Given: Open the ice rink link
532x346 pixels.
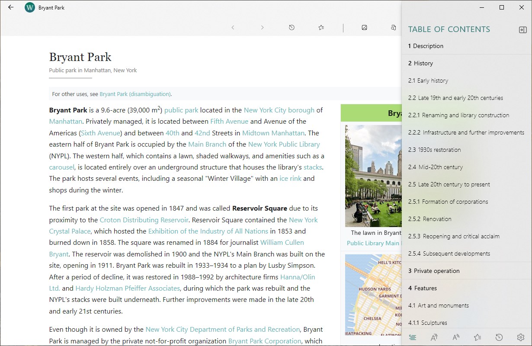Looking at the screenshot, I should tap(290, 179).
